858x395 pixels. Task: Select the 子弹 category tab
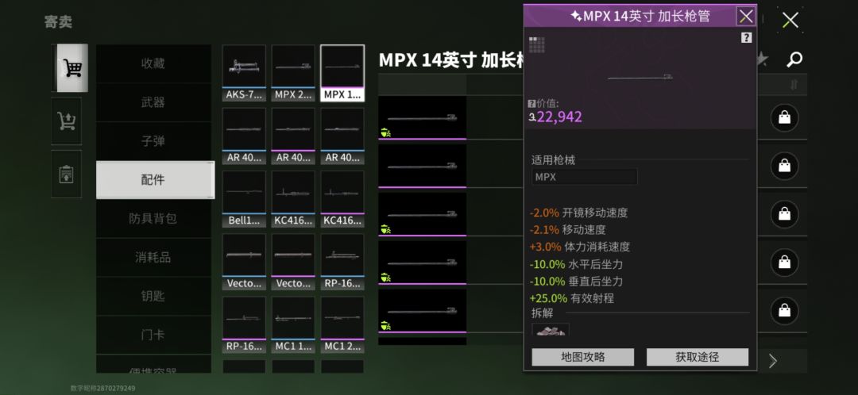click(153, 141)
